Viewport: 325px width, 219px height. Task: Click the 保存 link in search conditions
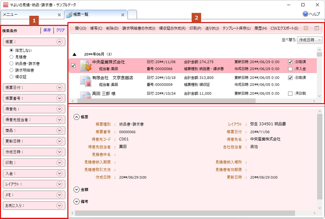pyautogui.click(x=47, y=30)
